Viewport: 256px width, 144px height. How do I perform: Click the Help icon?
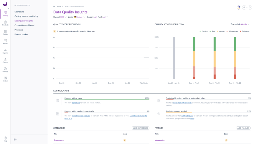point(5,139)
